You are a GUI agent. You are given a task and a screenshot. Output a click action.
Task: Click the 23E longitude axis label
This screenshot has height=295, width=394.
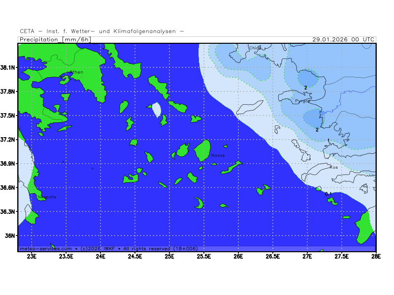click(32, 256)
